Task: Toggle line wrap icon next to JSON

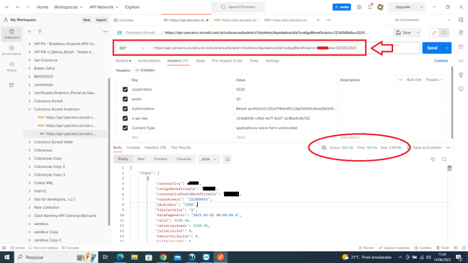Action: pyautogui.click(x=227, y=159)
